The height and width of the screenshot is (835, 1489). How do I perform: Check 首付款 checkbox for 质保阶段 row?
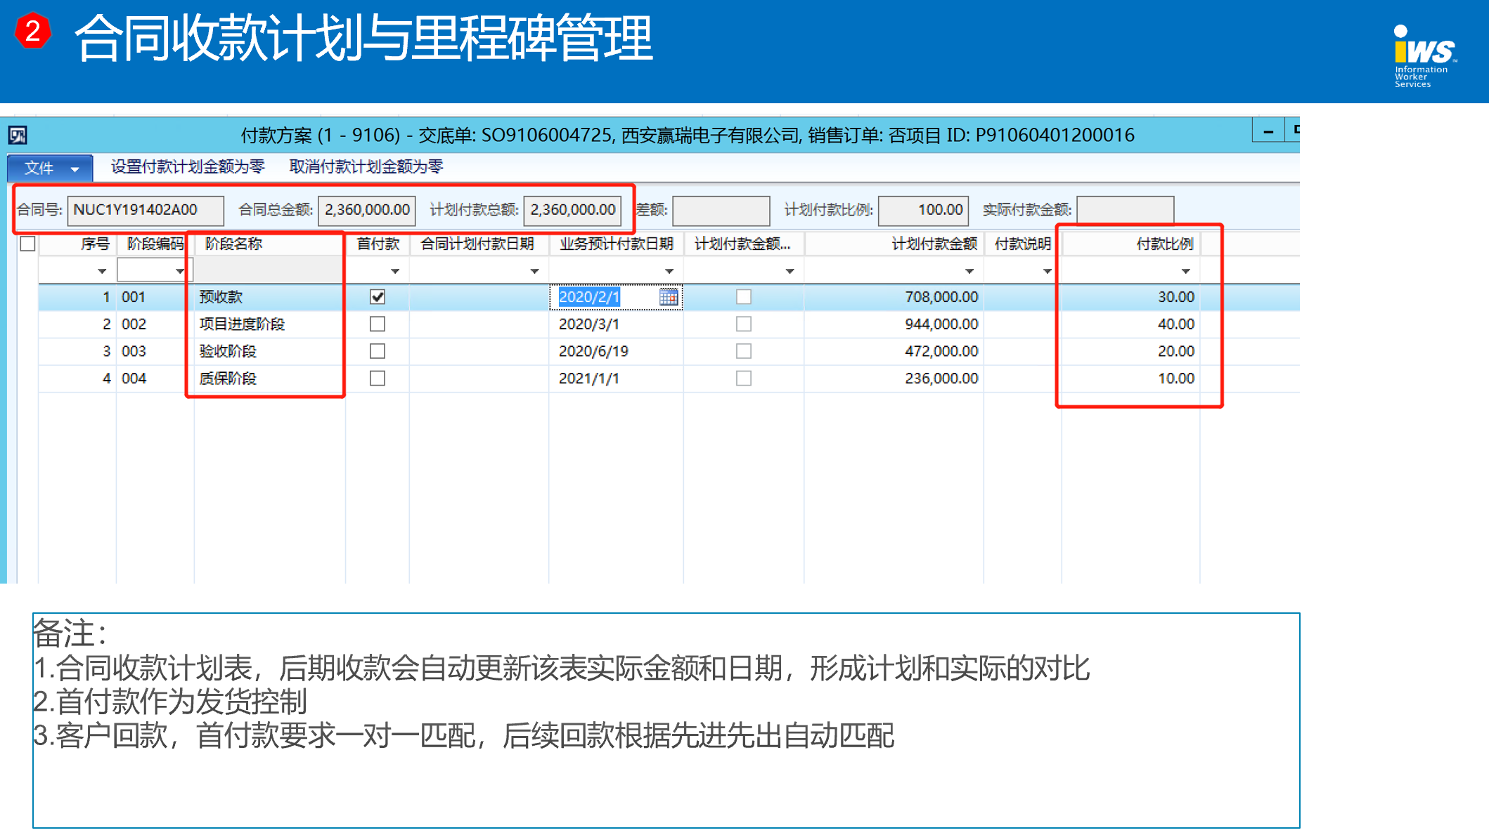click(x=378, y=379)
